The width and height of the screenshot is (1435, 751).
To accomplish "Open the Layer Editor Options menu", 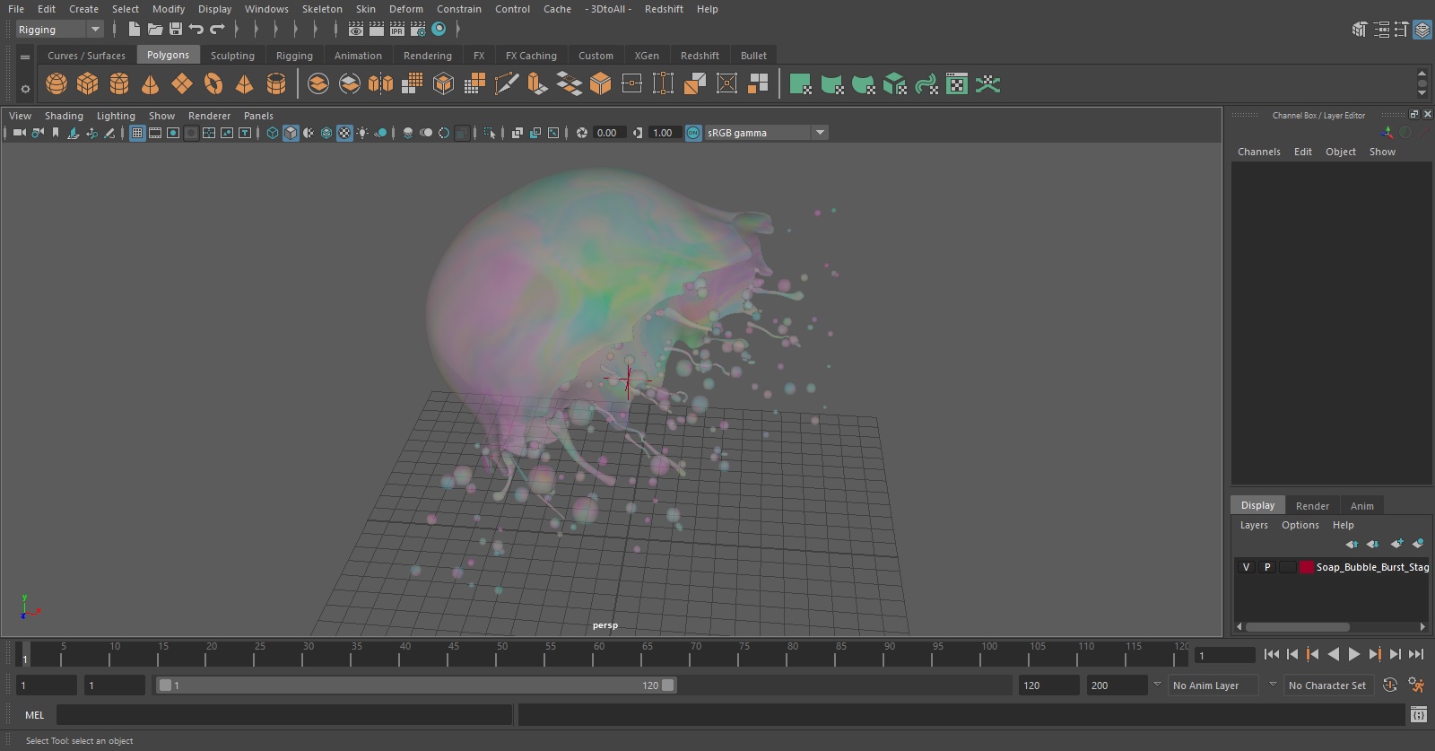I will click(1300, 525).
